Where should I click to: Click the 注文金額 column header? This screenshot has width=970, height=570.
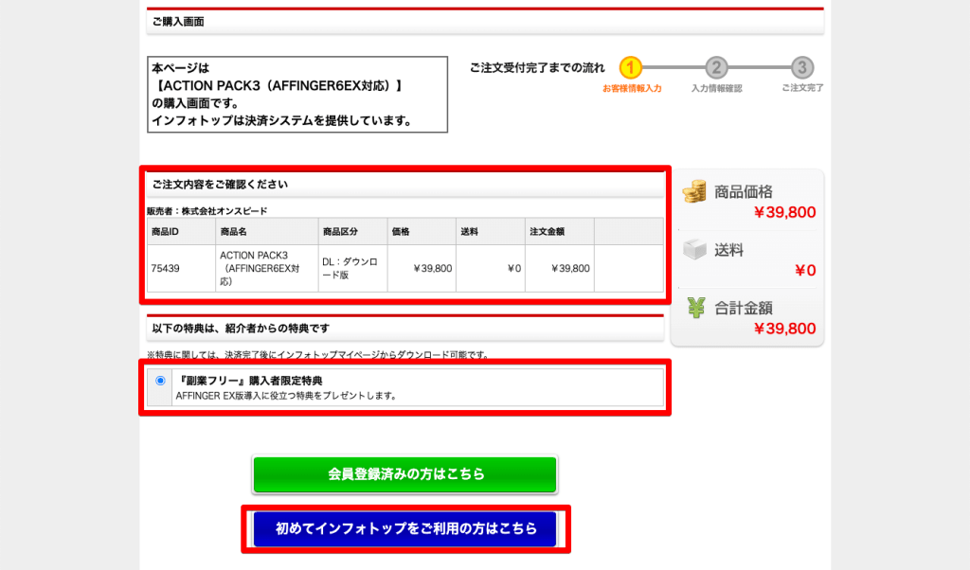(x=547, y=231)
